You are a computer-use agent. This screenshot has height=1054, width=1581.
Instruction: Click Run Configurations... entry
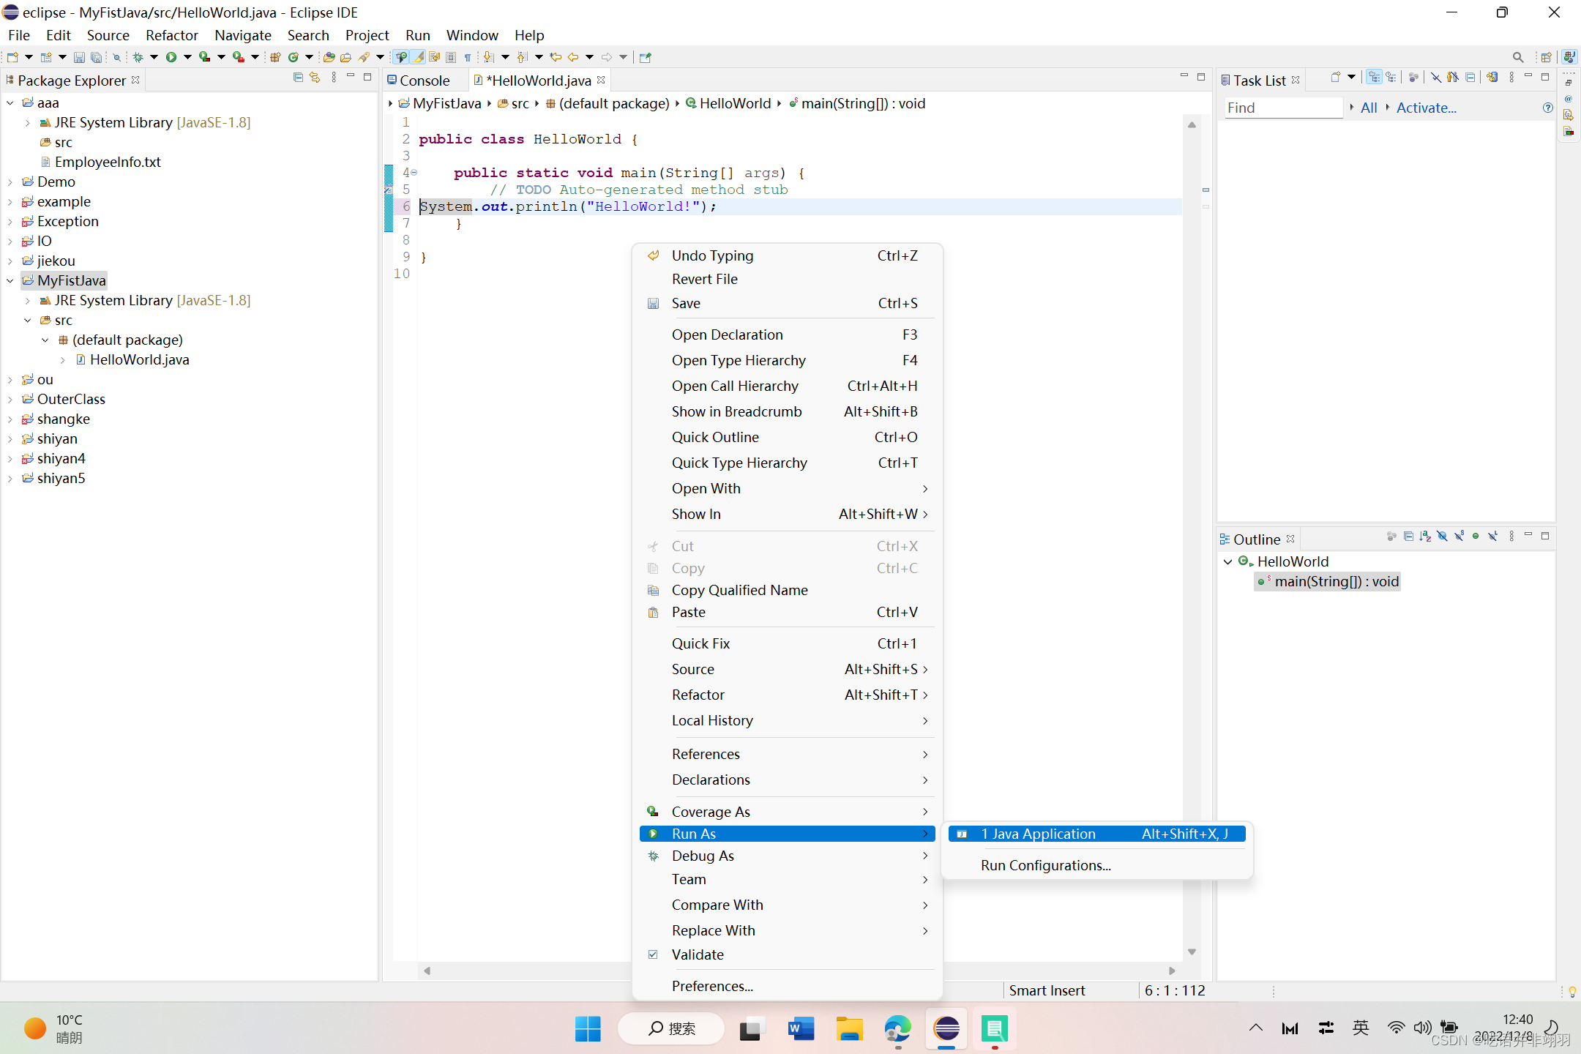(1045, 865)
